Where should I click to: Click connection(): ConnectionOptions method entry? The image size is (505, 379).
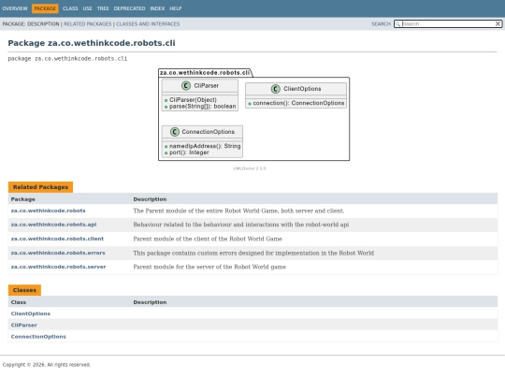point(298,103)
